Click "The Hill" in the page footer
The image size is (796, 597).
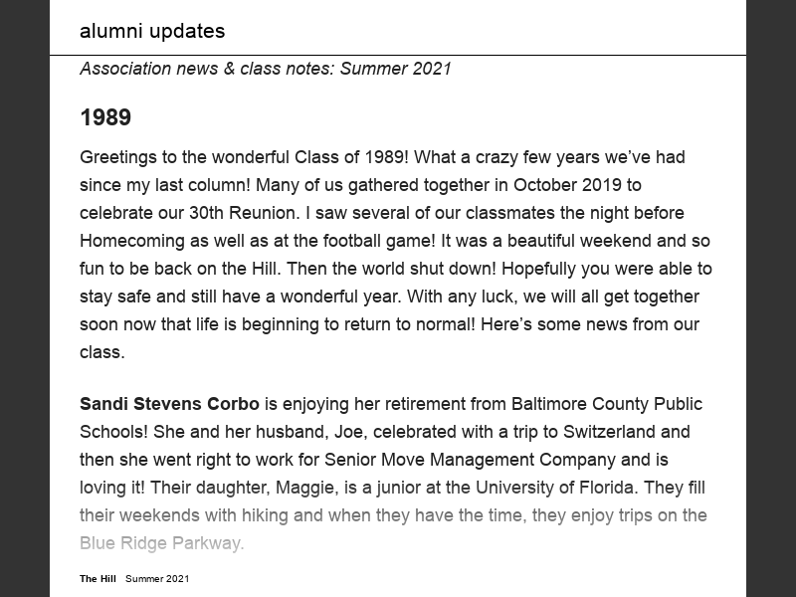click(x=98, y=578)
